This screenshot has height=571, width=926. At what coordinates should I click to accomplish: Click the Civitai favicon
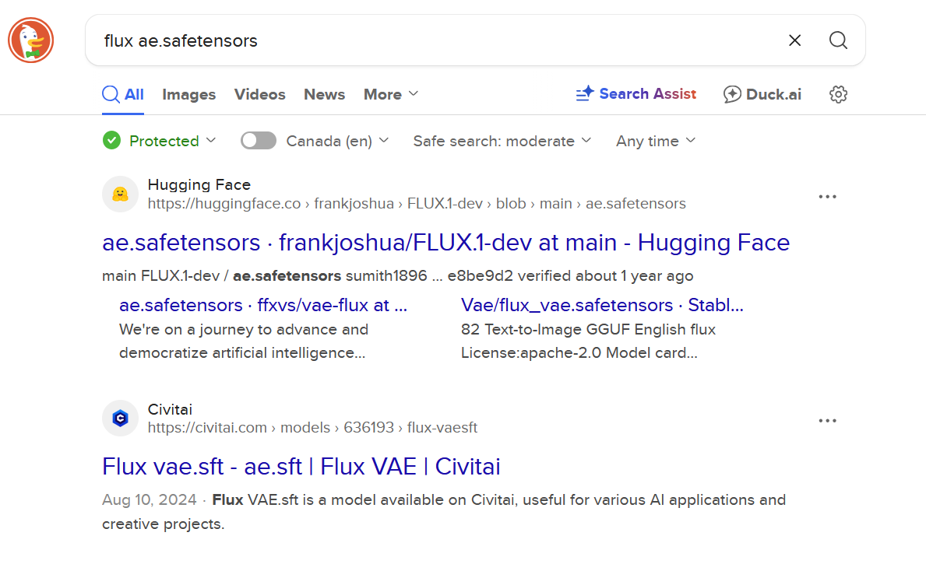[120, 419]
